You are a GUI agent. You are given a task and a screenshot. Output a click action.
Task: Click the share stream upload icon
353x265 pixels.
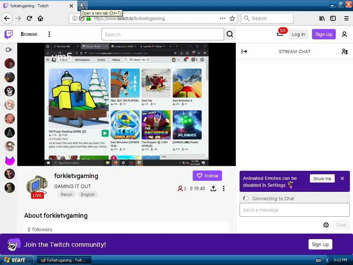[213, 188]
